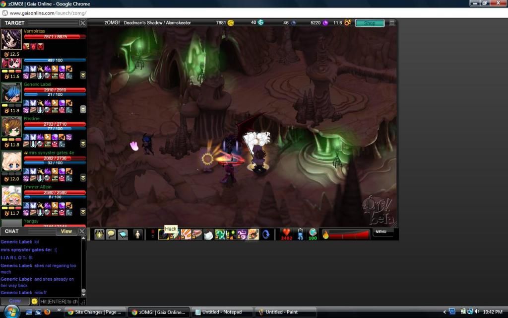The width and height of the screenshot is (508, 318).
Task: Click the browser address bar URL
Action: click(48, 13)
